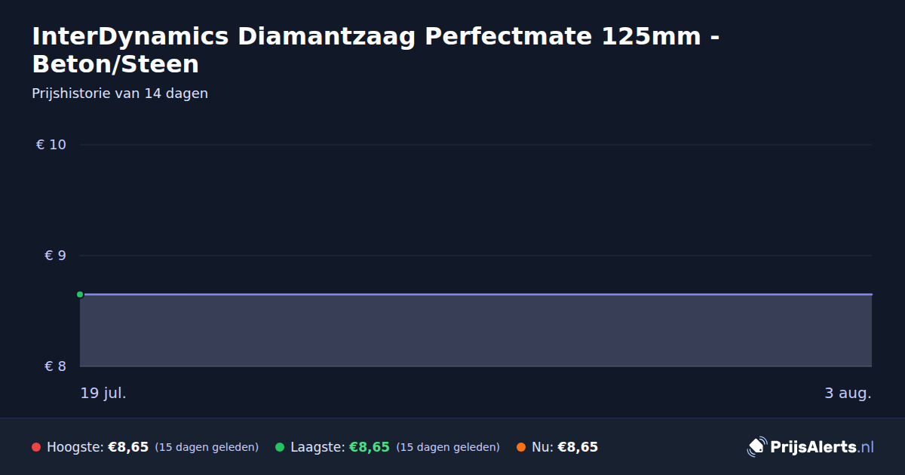Click the 3 aug. date label
Viewport: 905px width, 475px height.
pyautogui.click(x=848, y=393)
